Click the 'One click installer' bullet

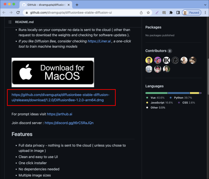click(33, 163)
